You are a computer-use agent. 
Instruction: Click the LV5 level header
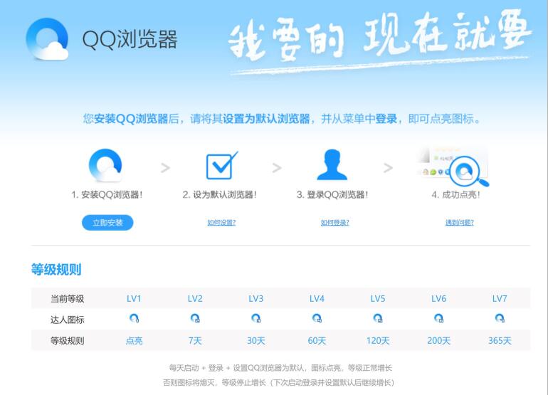point(378,298)
